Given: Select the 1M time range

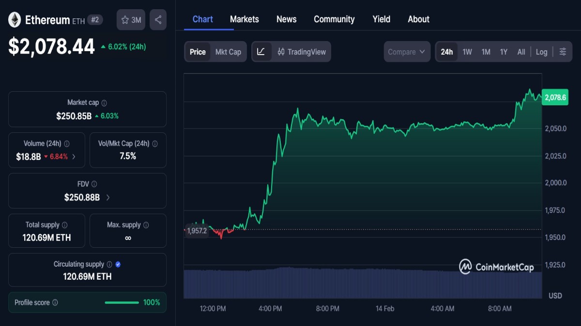Looking at the screenshot, I should [486, 52].
